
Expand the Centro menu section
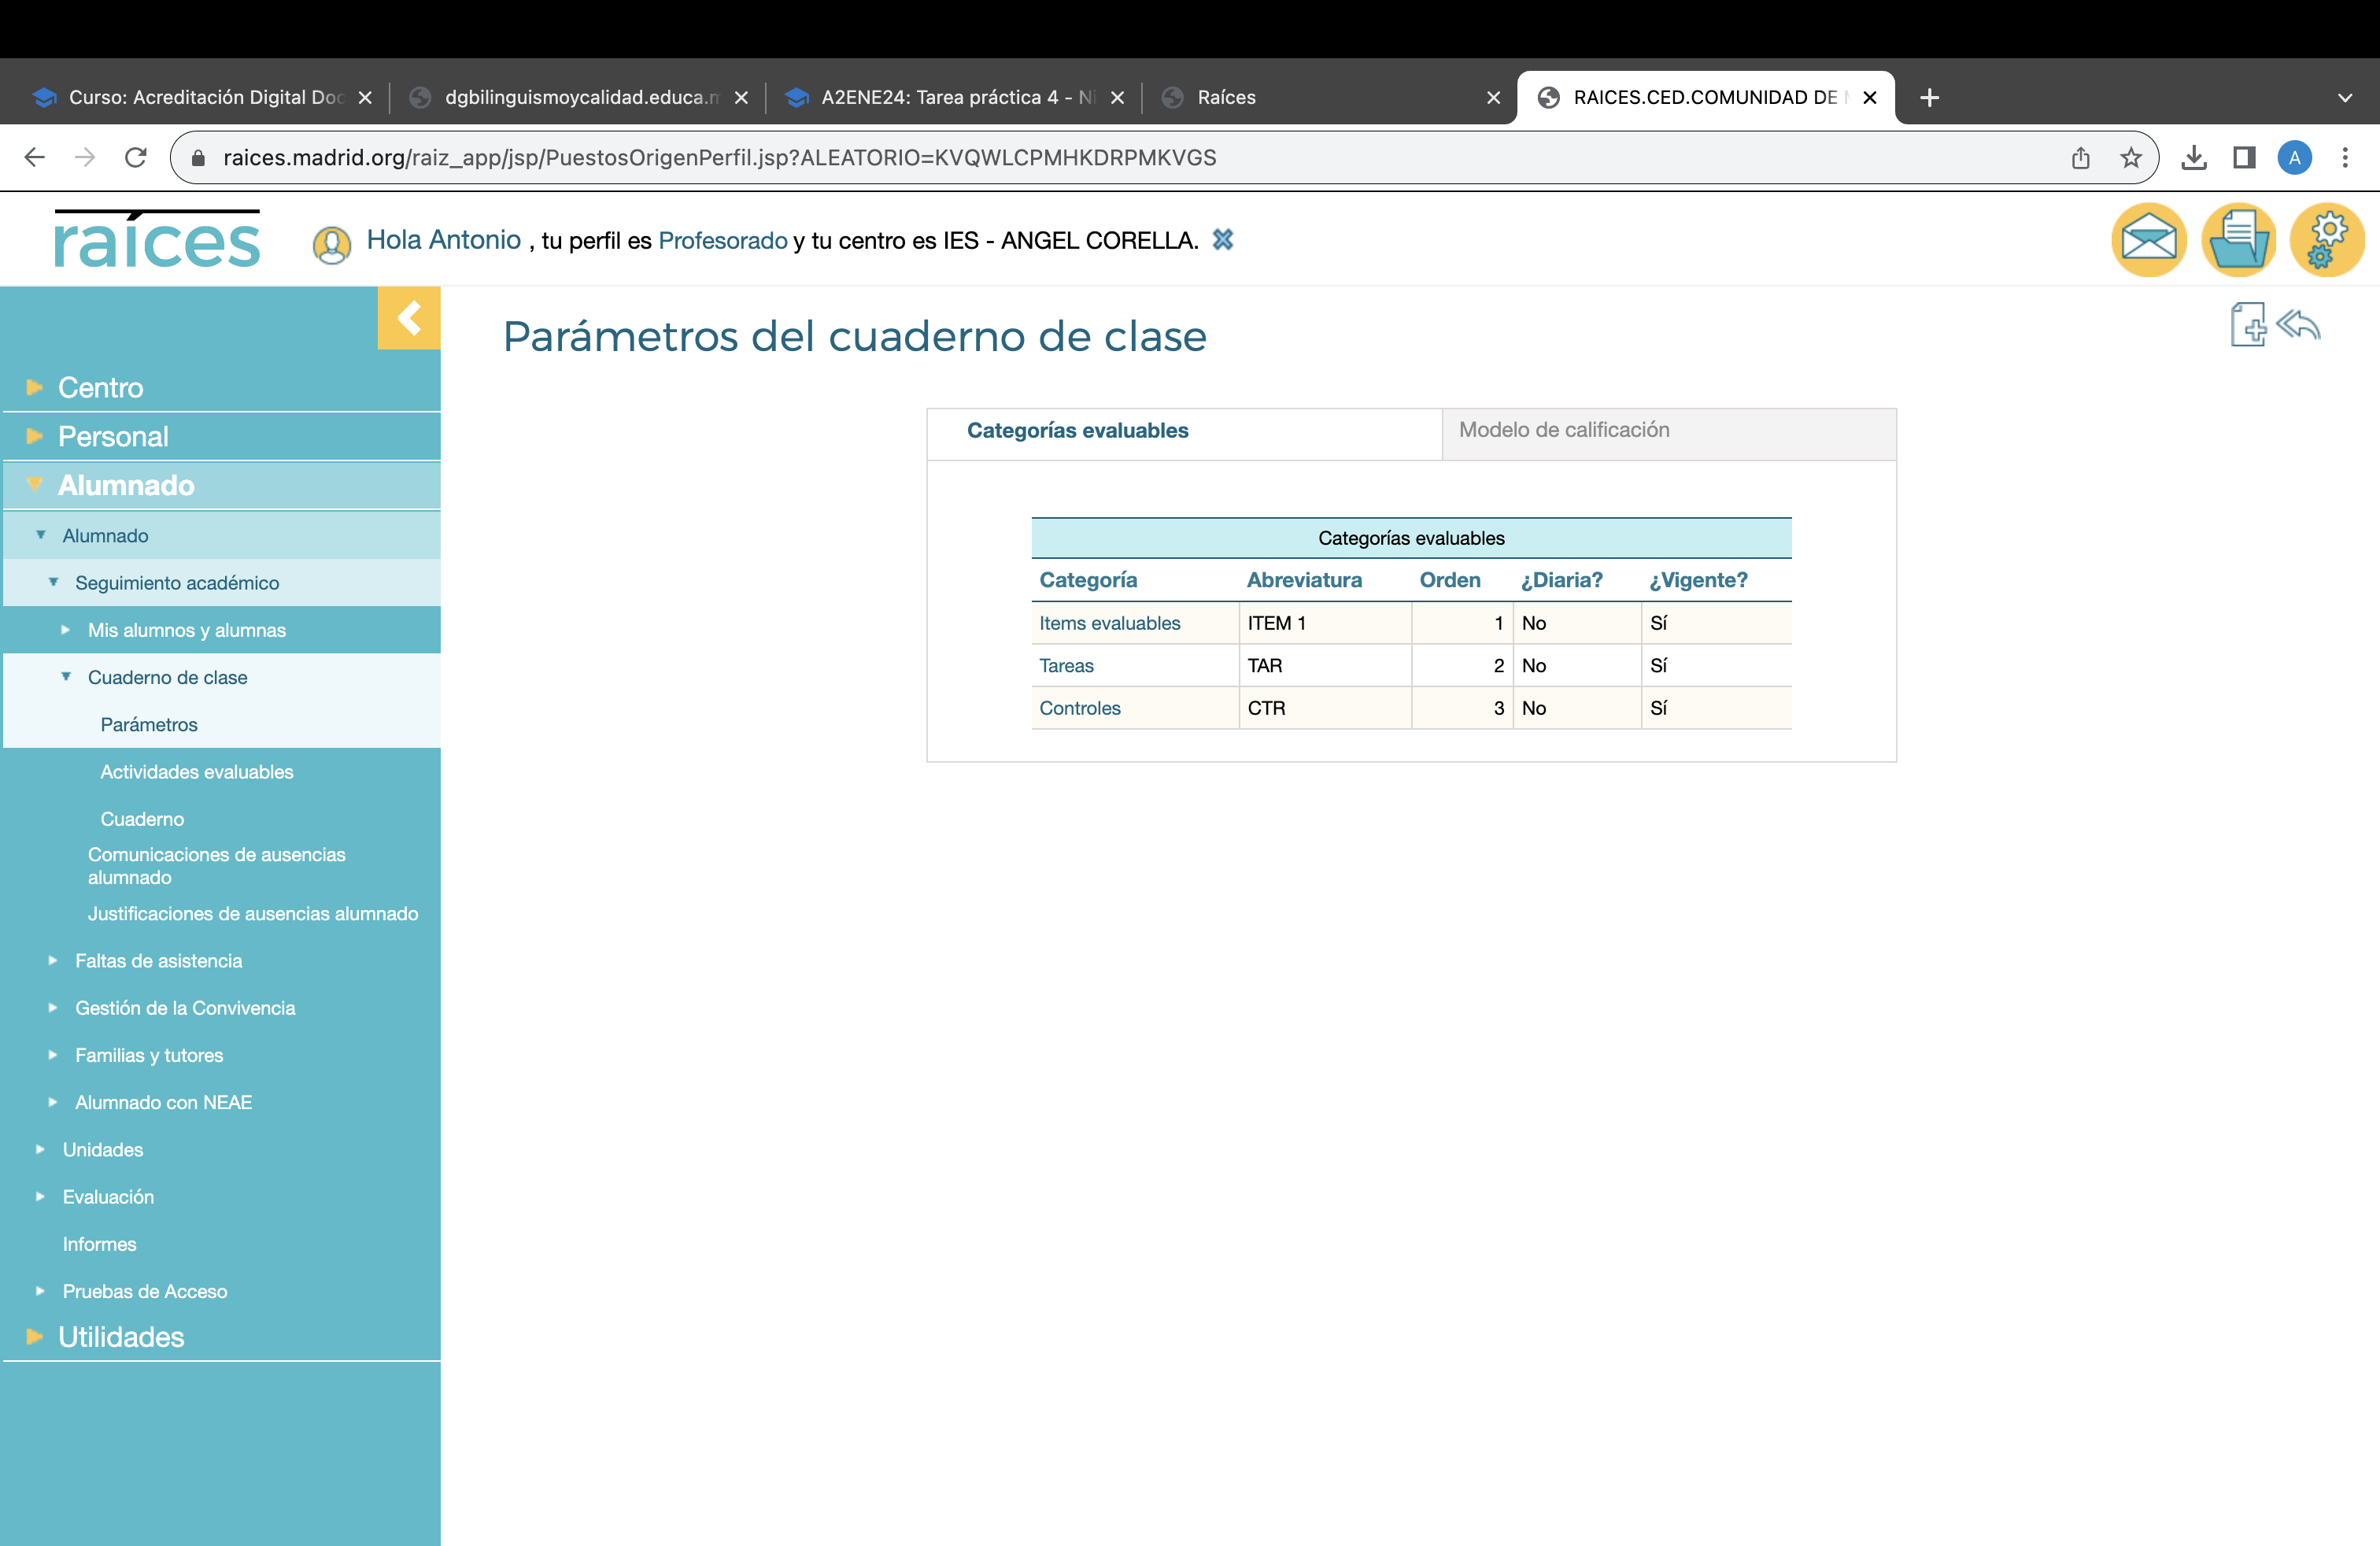pyautogui.click(x=100, y=387)
